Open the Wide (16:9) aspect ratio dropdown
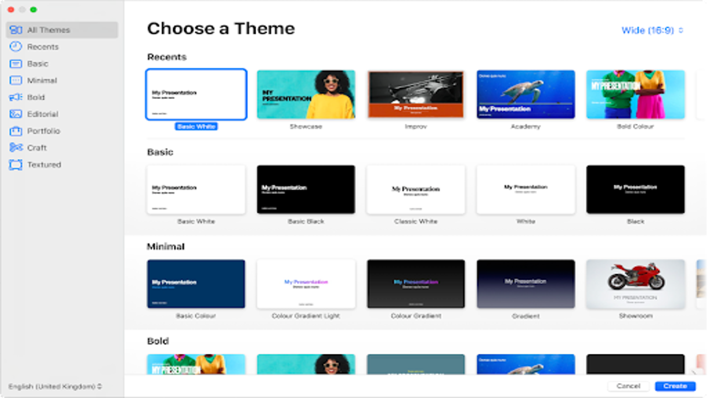708x398 pixels. coord(653,30)
